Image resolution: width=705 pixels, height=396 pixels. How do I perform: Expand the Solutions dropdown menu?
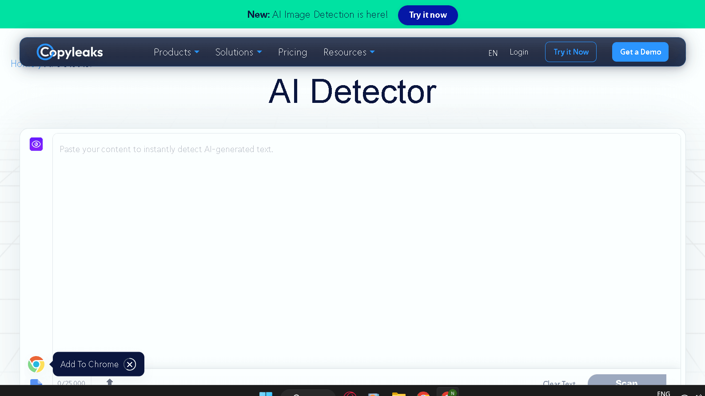pyautogui.click(x=239, y=52)
